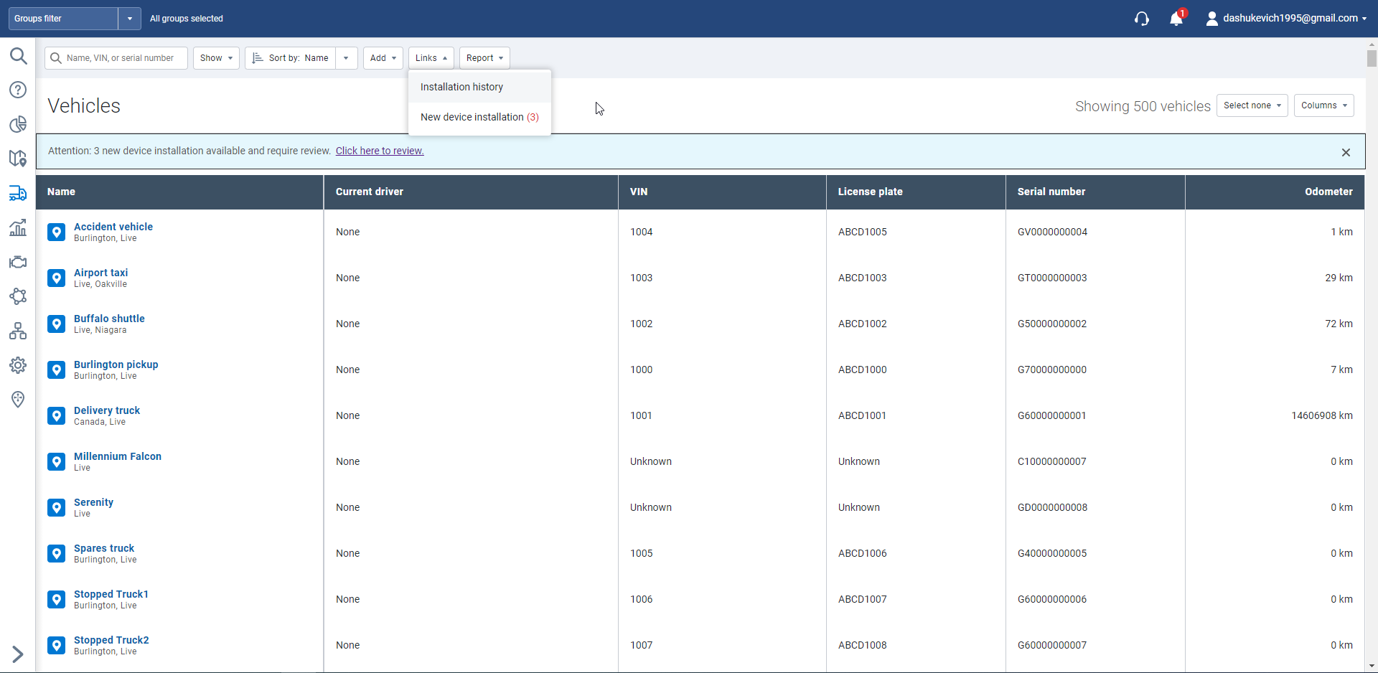This screenshot has width=1378, height=673.
Task: Choose Installation history from Links menu
Action: click(x=461, y=87)
